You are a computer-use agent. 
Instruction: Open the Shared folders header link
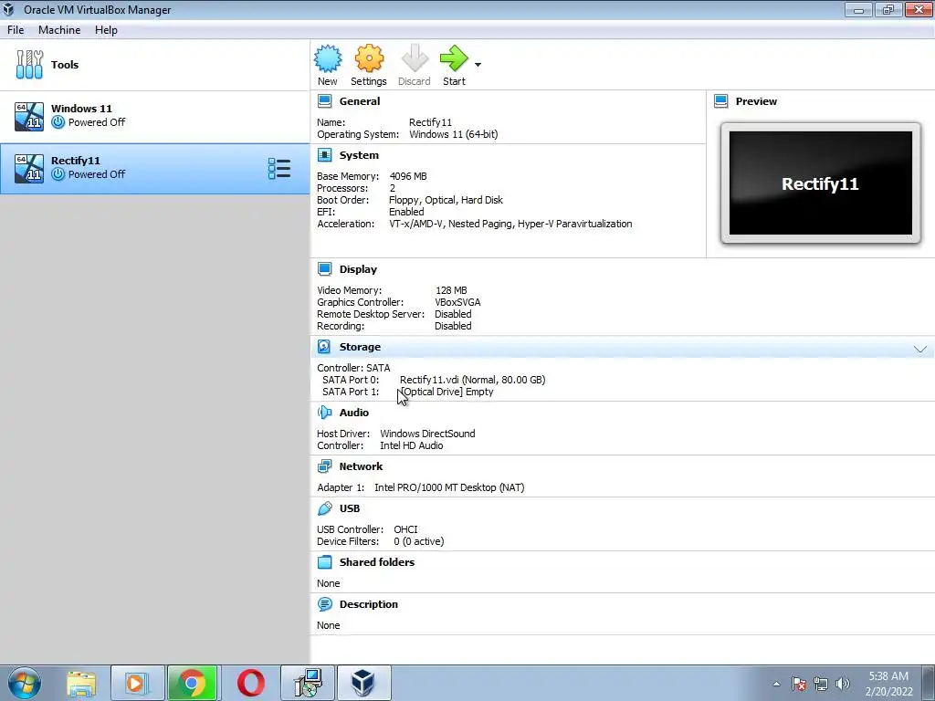click(377, 562)
